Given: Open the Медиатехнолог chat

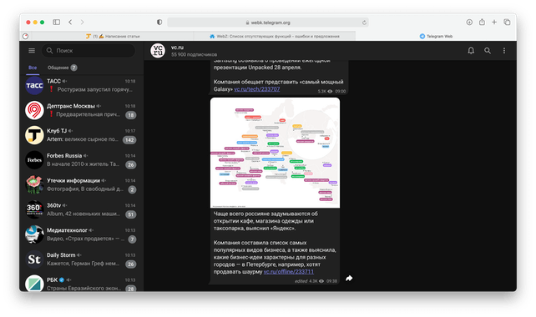Looking at the screenshot, I should click(81, 234).
